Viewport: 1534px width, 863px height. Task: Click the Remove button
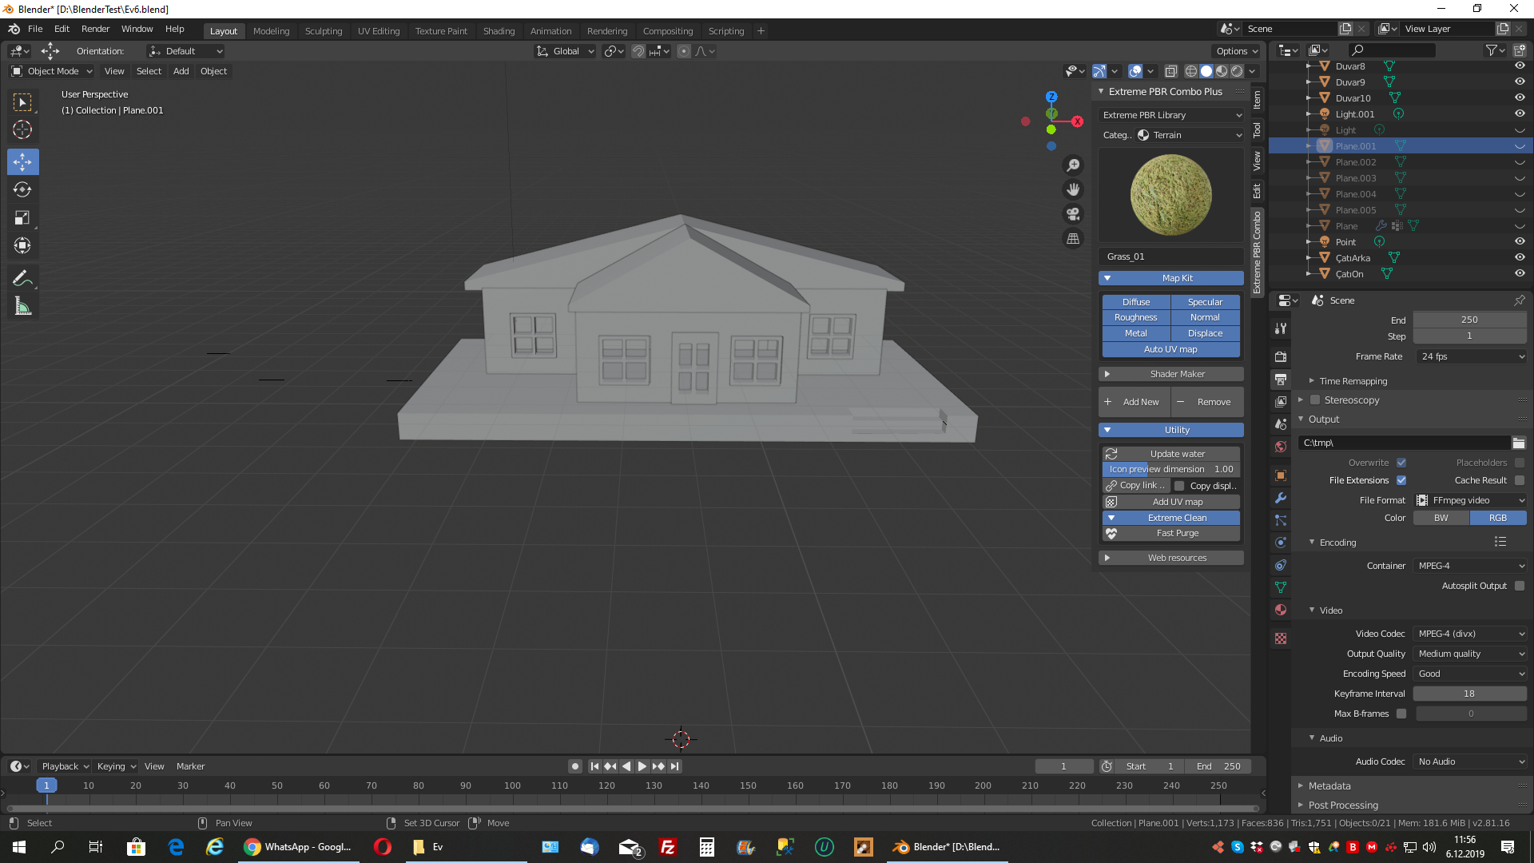pyautogui.click(x=1207, y=402)
